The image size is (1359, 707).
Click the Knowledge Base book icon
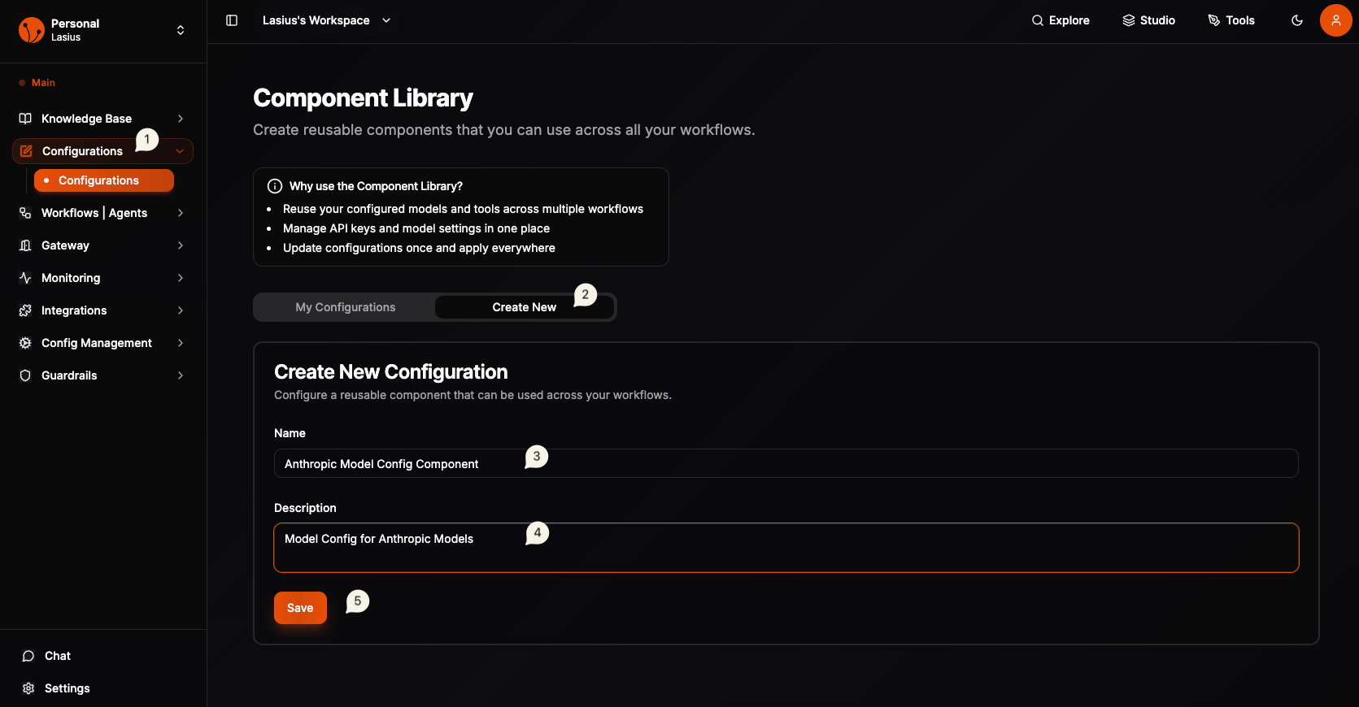tap(25, 119)
